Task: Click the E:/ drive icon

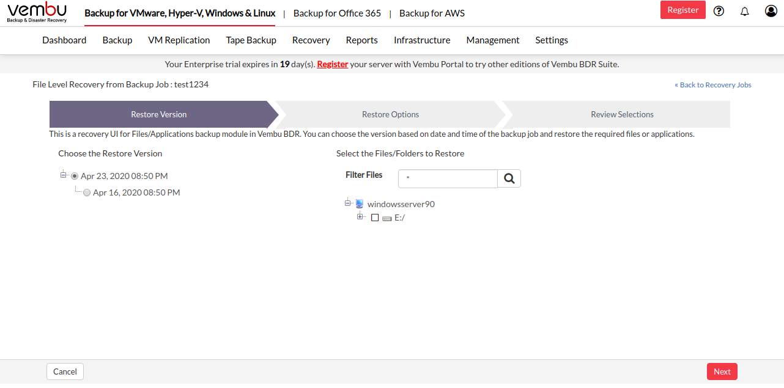Action: pyautogui.click(x=386, y=218)
